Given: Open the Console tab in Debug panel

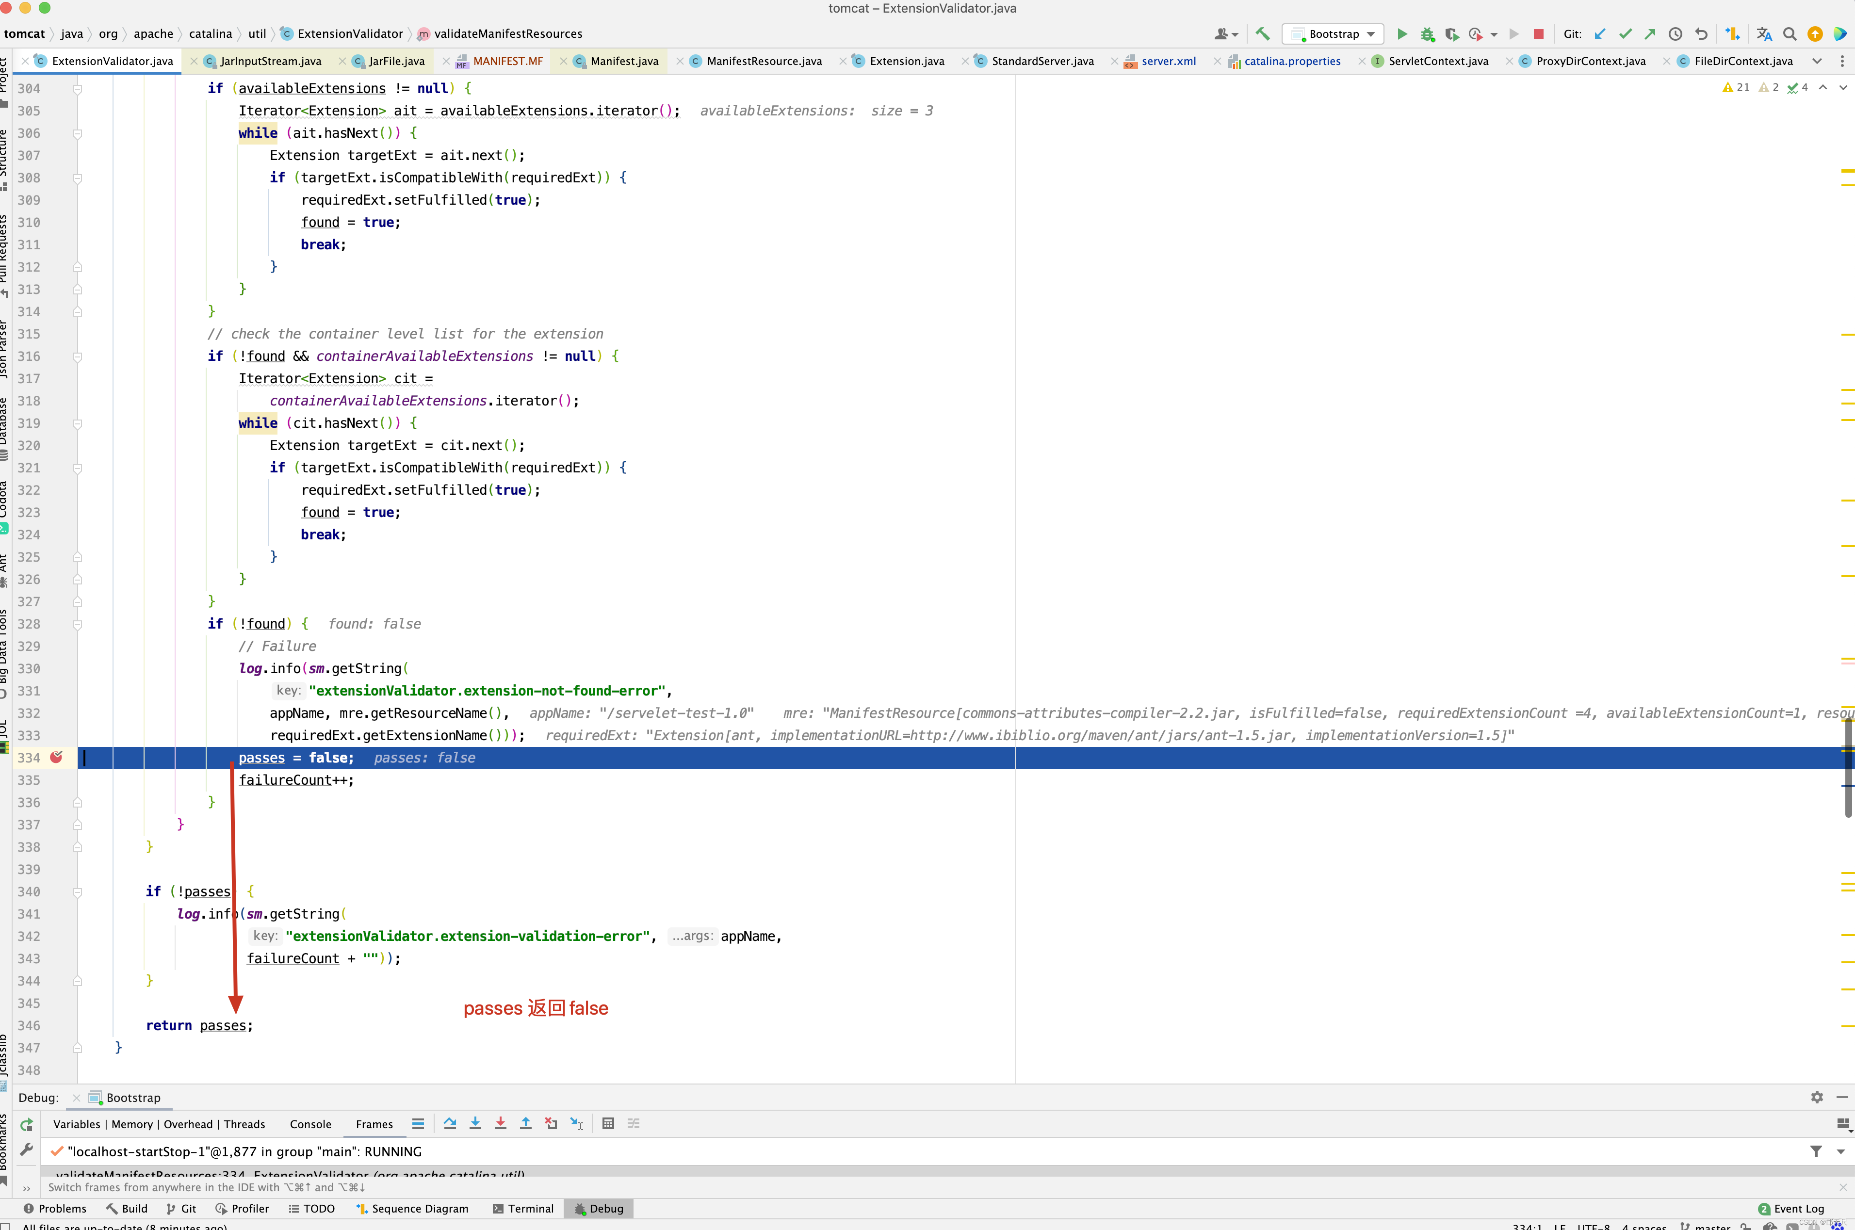Looking at the screenshot, I should (x=310, y=1124).
